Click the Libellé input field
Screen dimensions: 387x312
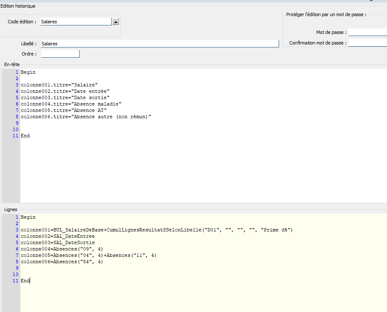pyautogui.click(x=160, y=44)
